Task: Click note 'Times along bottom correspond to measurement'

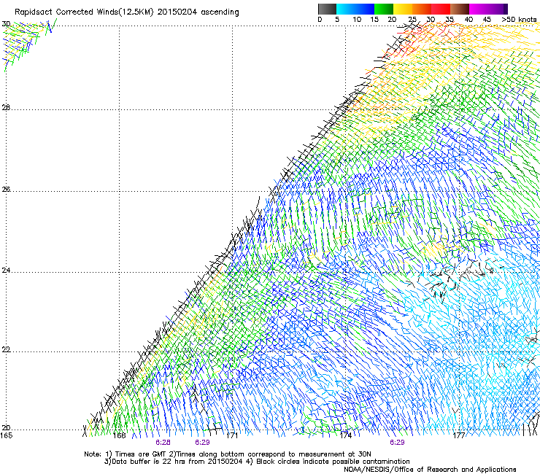Action: (x=262, y=454)
